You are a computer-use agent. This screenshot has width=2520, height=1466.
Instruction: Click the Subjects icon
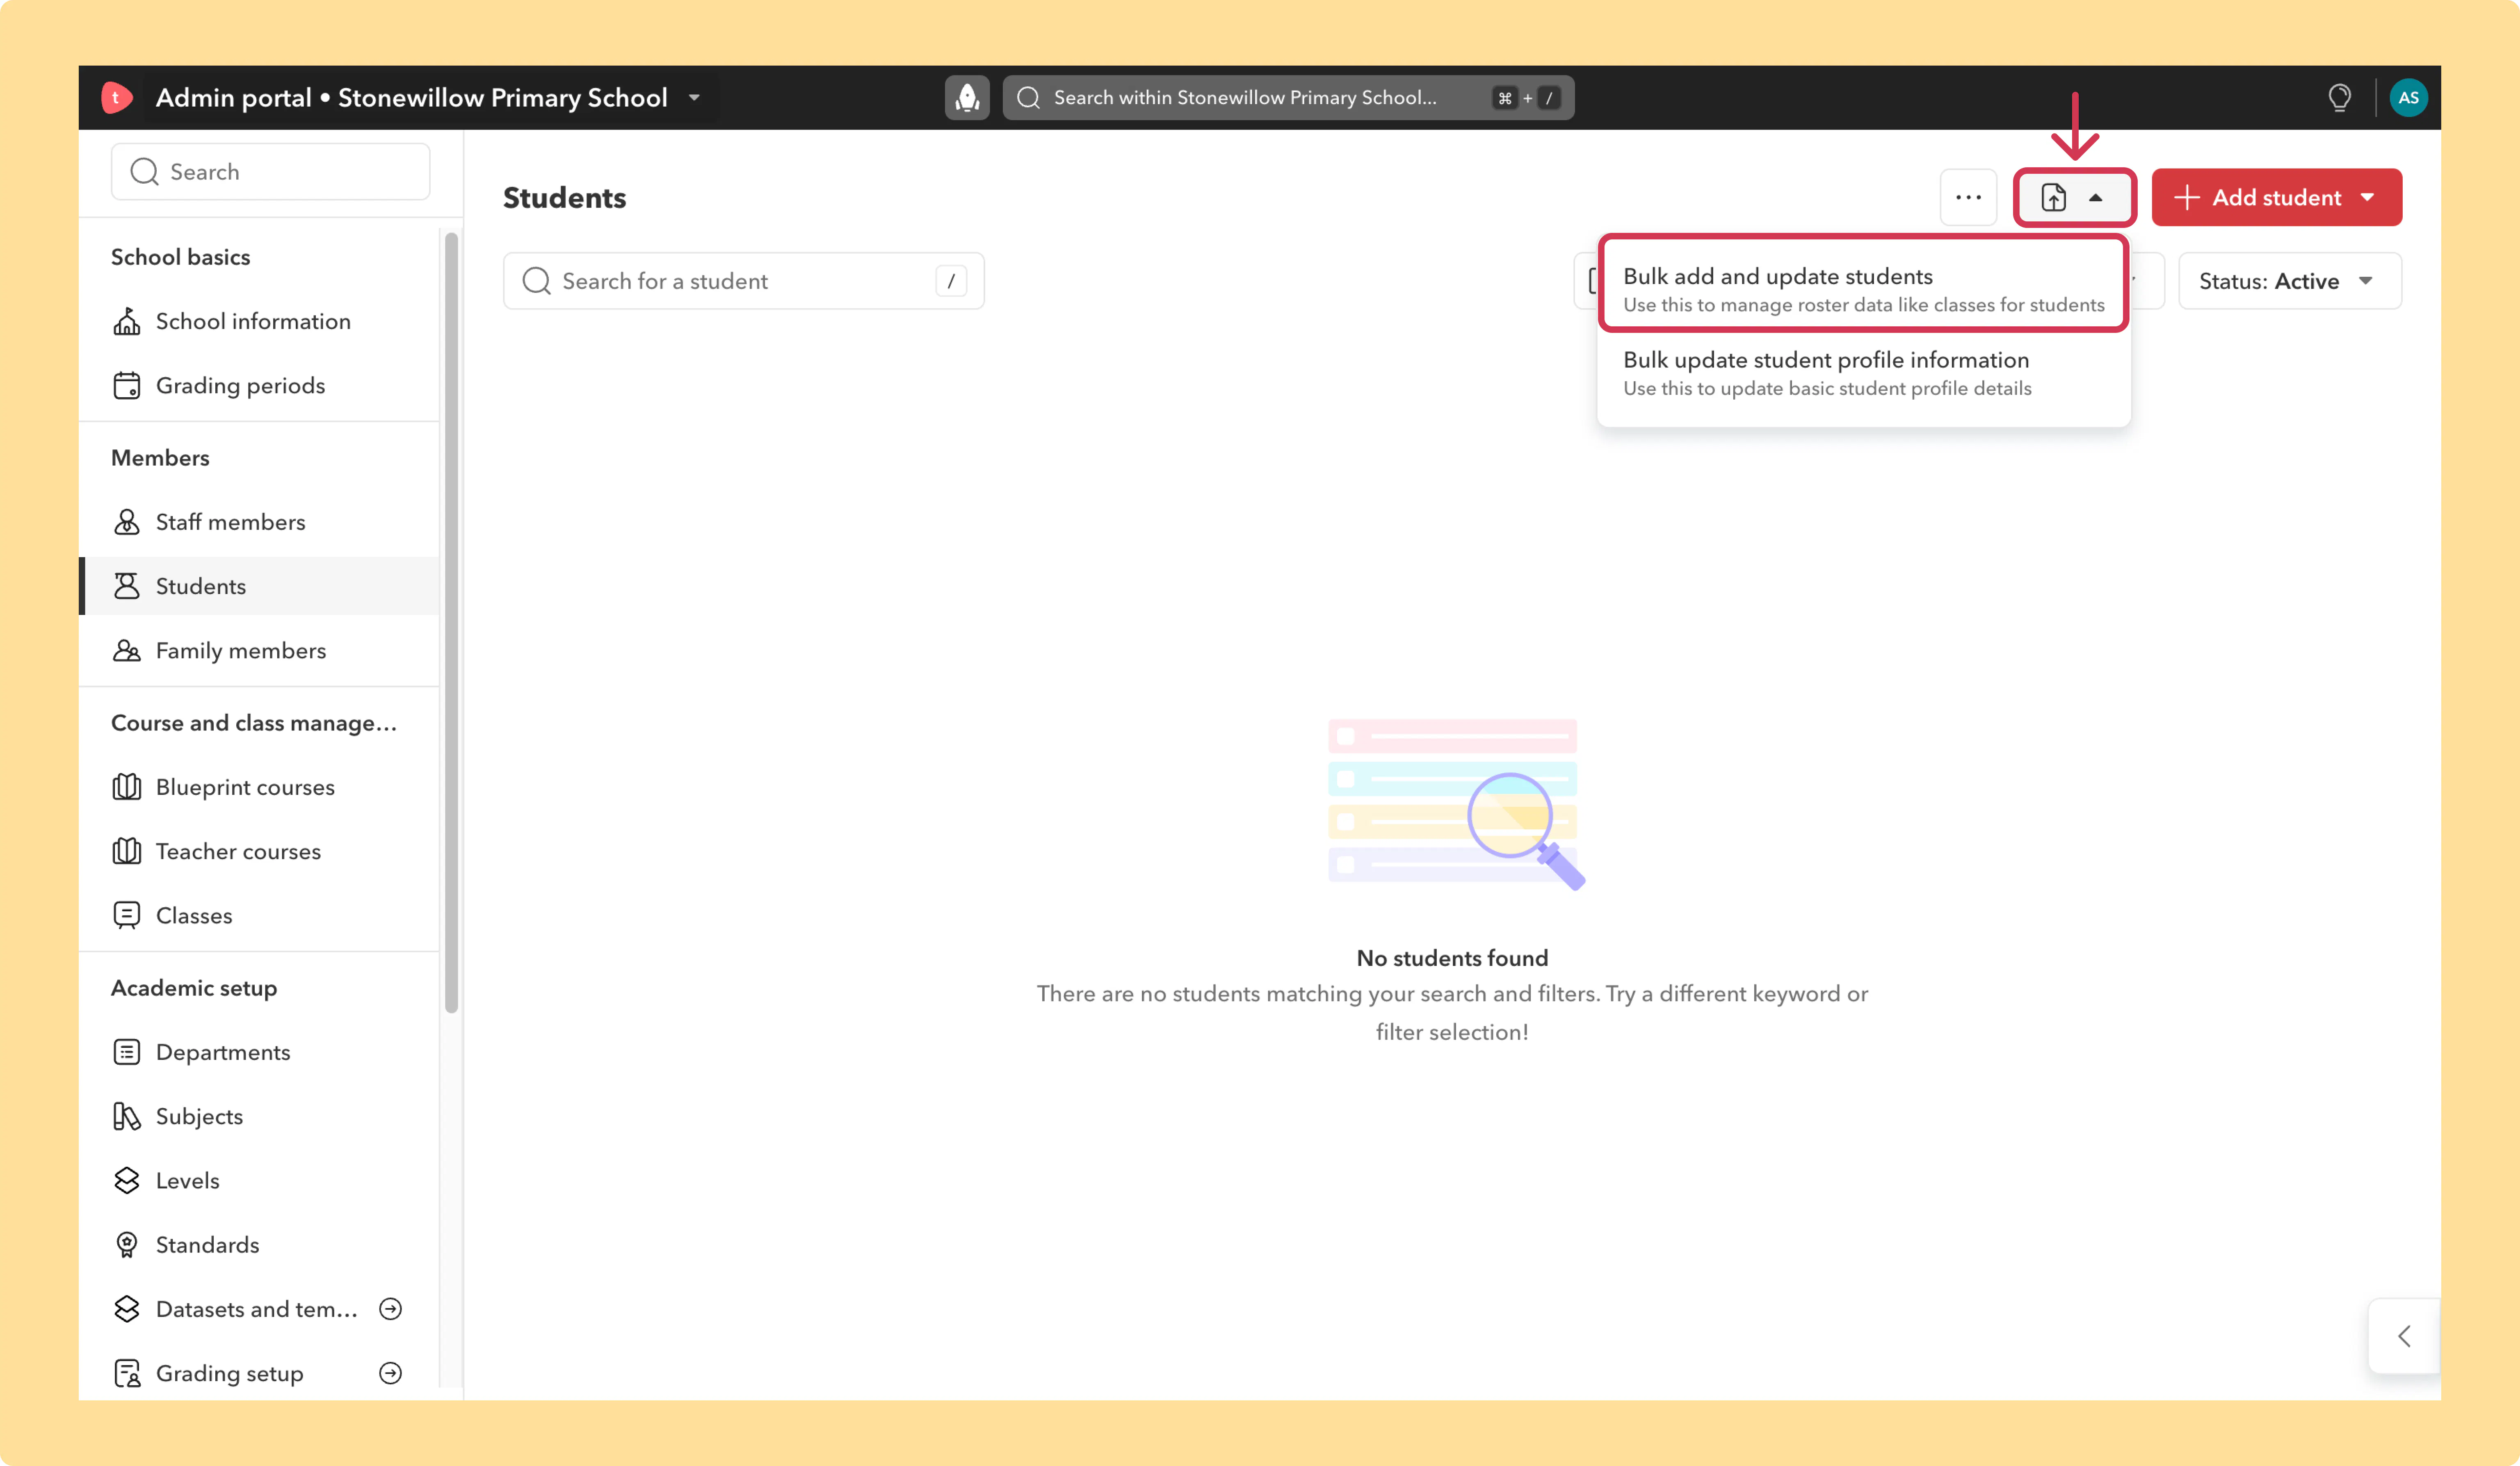(x=127, y=1116)
